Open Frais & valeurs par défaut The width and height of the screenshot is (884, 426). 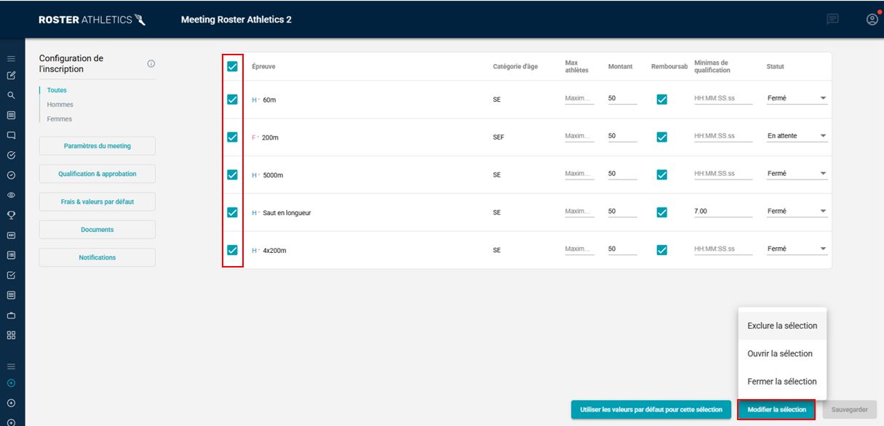click(x=97, y=202)
